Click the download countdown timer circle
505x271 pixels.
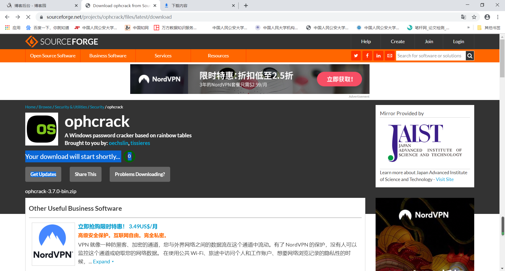(129, 157)
